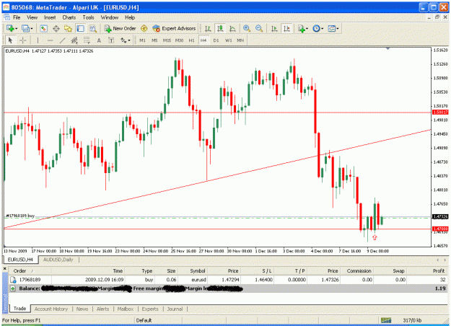The width and height of the screenshot is (451, 326).
Task: Toggle the Data Window panel
Action: coord(56,28)
